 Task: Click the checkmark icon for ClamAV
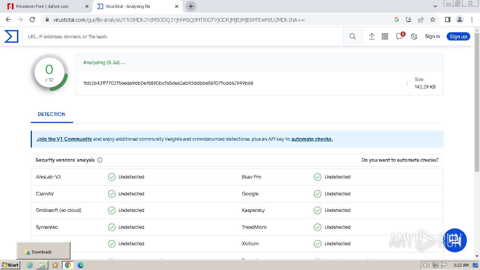click(112, 194)
